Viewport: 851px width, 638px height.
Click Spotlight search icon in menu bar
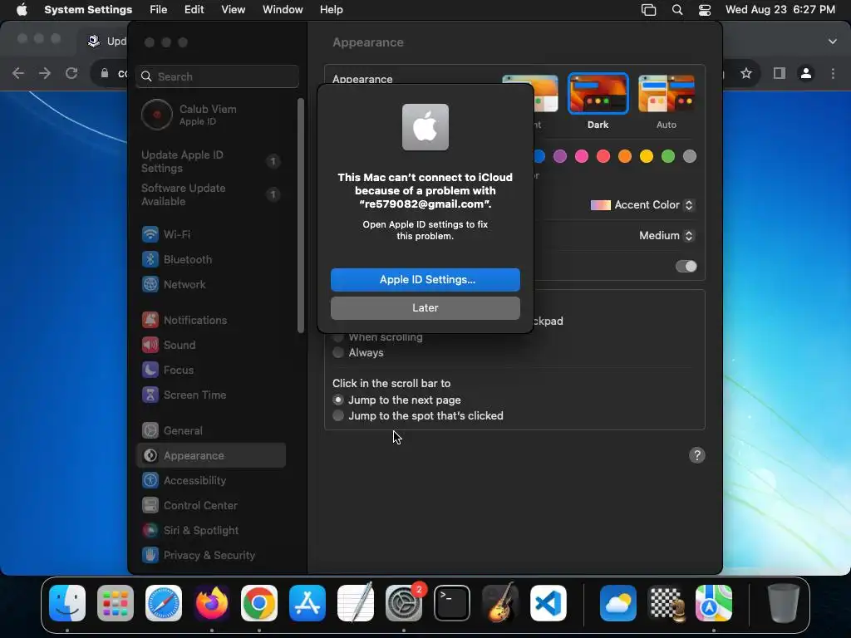coord(677,10)
